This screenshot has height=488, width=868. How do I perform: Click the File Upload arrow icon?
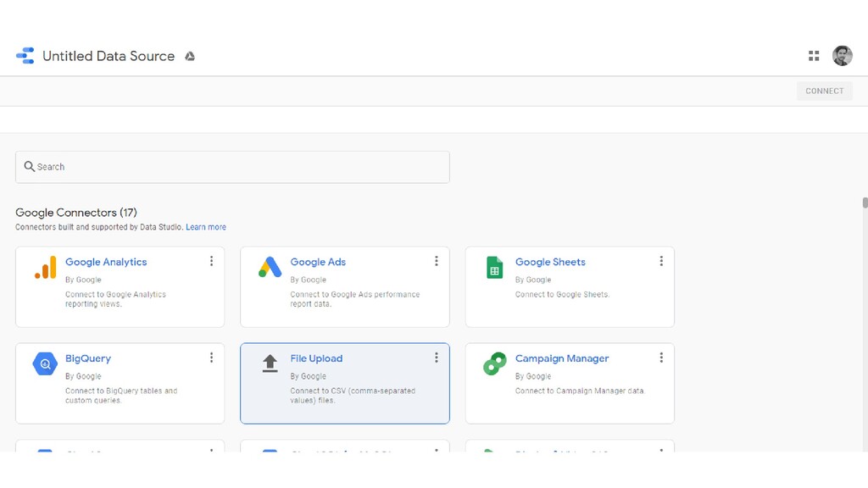pos(270,364)
